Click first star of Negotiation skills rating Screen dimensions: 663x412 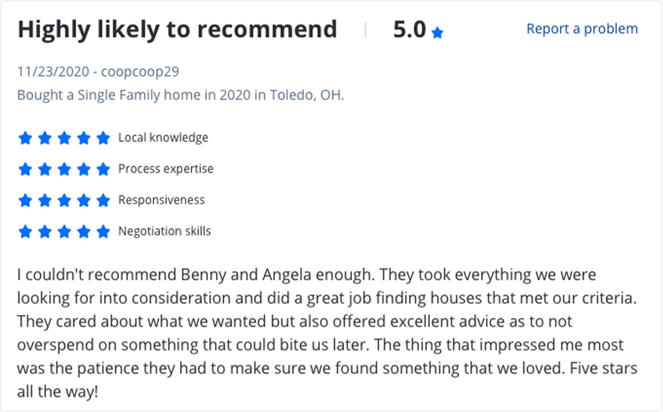tap(26, 232)
